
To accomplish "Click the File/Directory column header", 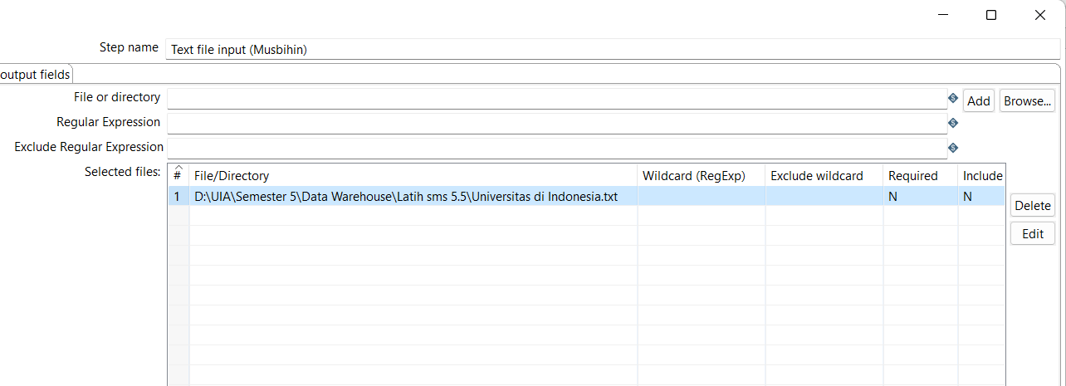I will coord(413,176).
